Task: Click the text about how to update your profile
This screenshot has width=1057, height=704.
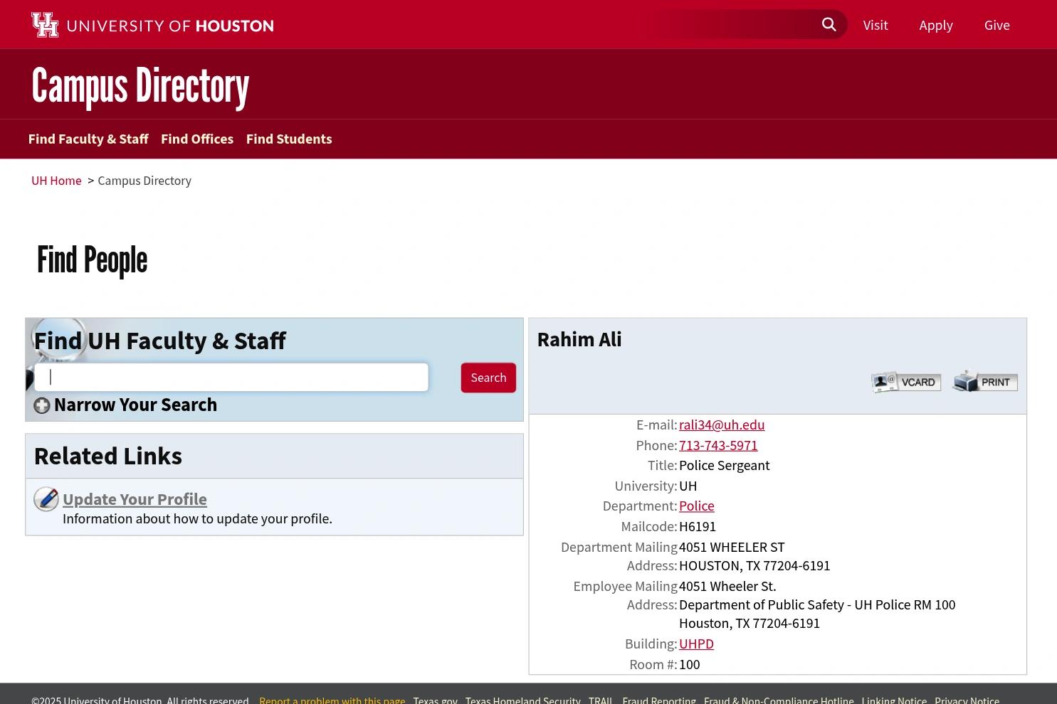Action: 197,518
